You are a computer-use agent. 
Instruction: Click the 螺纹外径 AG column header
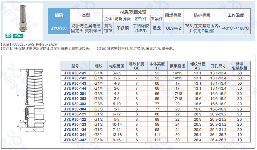pyautogui.click(x=198, y=66)
